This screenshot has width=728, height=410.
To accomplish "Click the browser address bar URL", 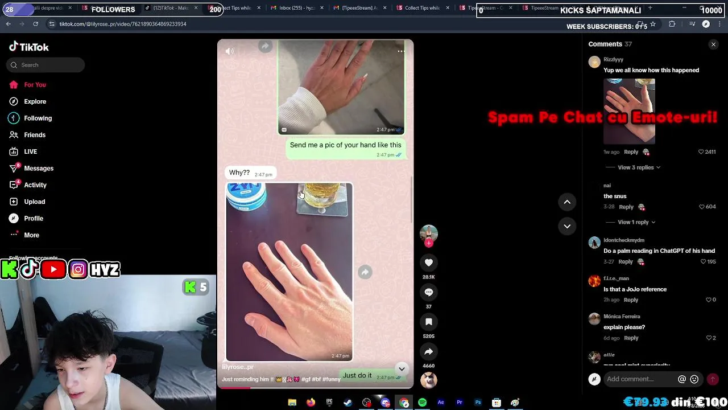I will (123, 24).
